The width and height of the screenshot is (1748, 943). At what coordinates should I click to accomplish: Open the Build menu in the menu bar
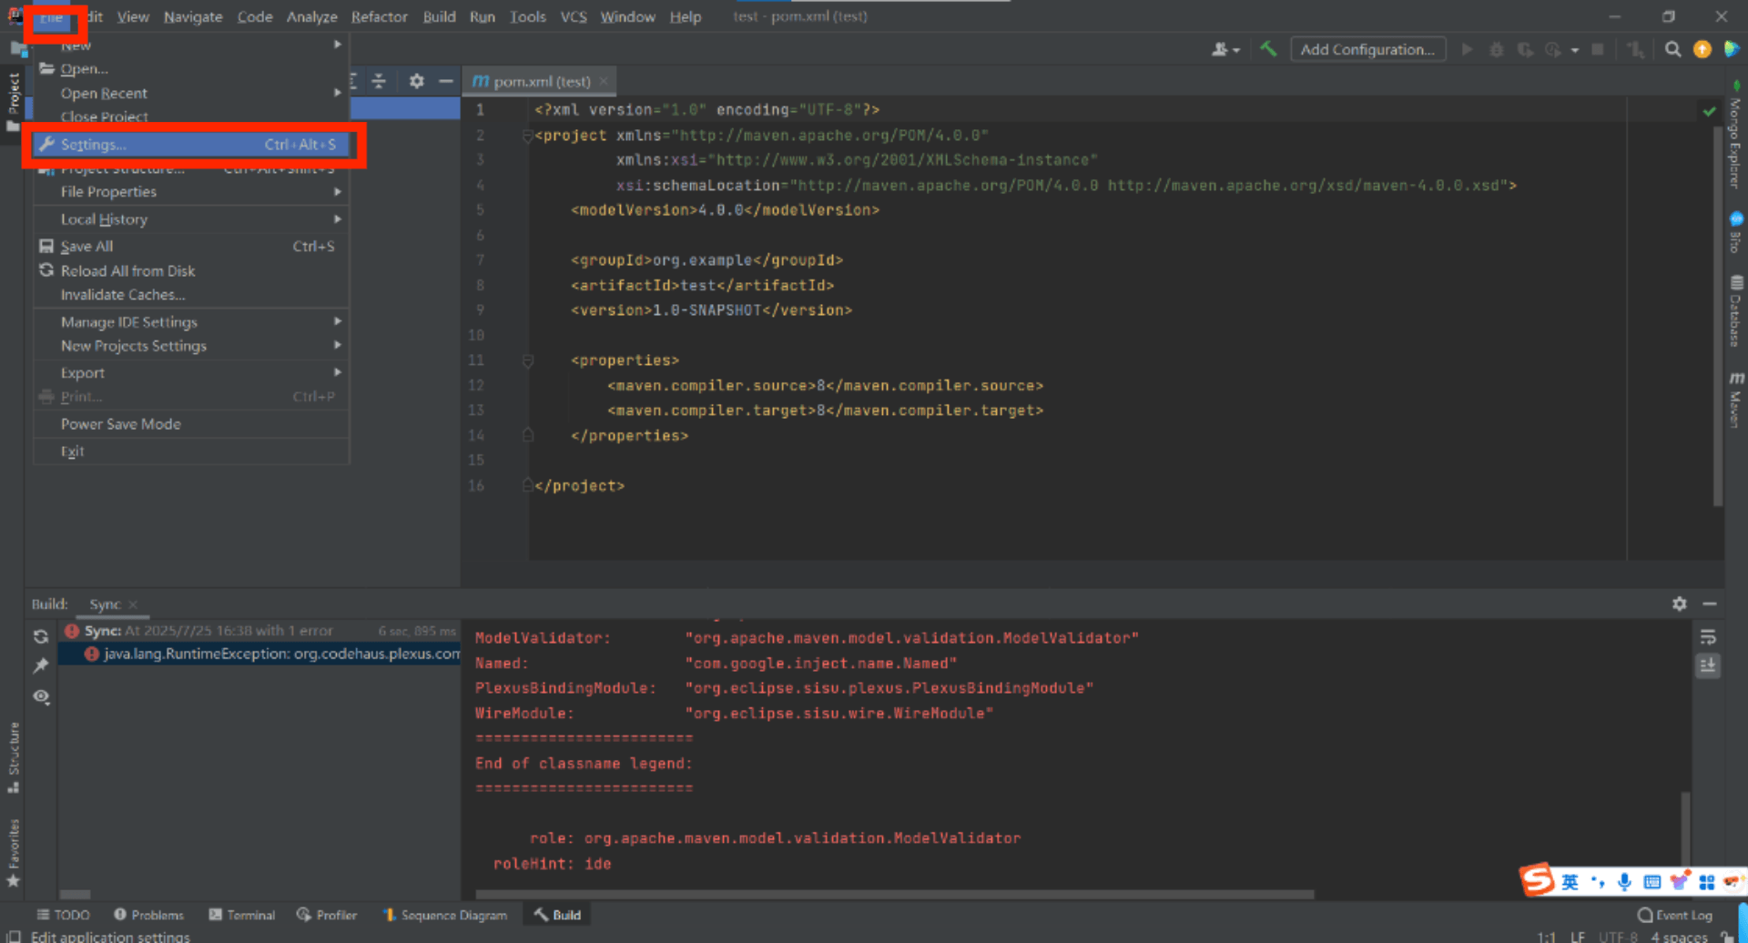(x=439, y=16)
